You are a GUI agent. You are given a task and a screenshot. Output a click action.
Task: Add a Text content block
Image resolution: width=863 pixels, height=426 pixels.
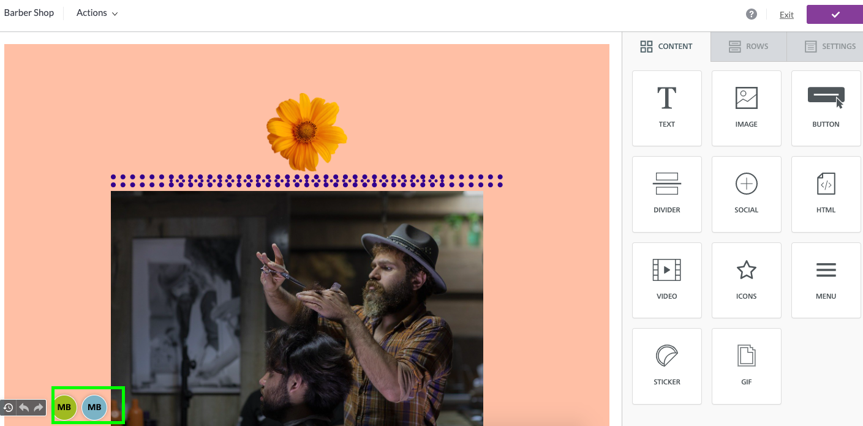(x=666, y=108)
